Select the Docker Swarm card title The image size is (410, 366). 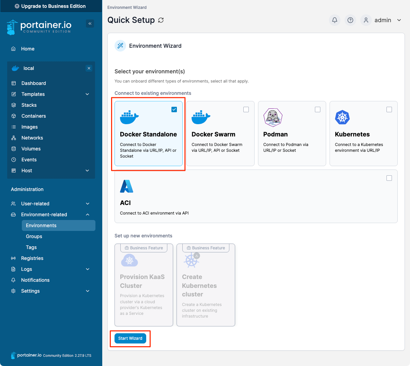[x=213, y=134]
